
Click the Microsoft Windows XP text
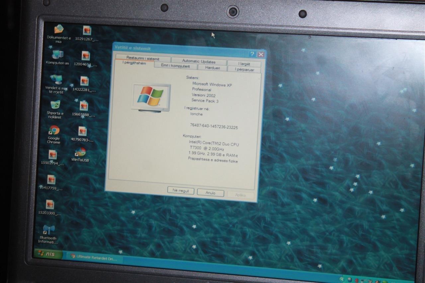(212, 85)
